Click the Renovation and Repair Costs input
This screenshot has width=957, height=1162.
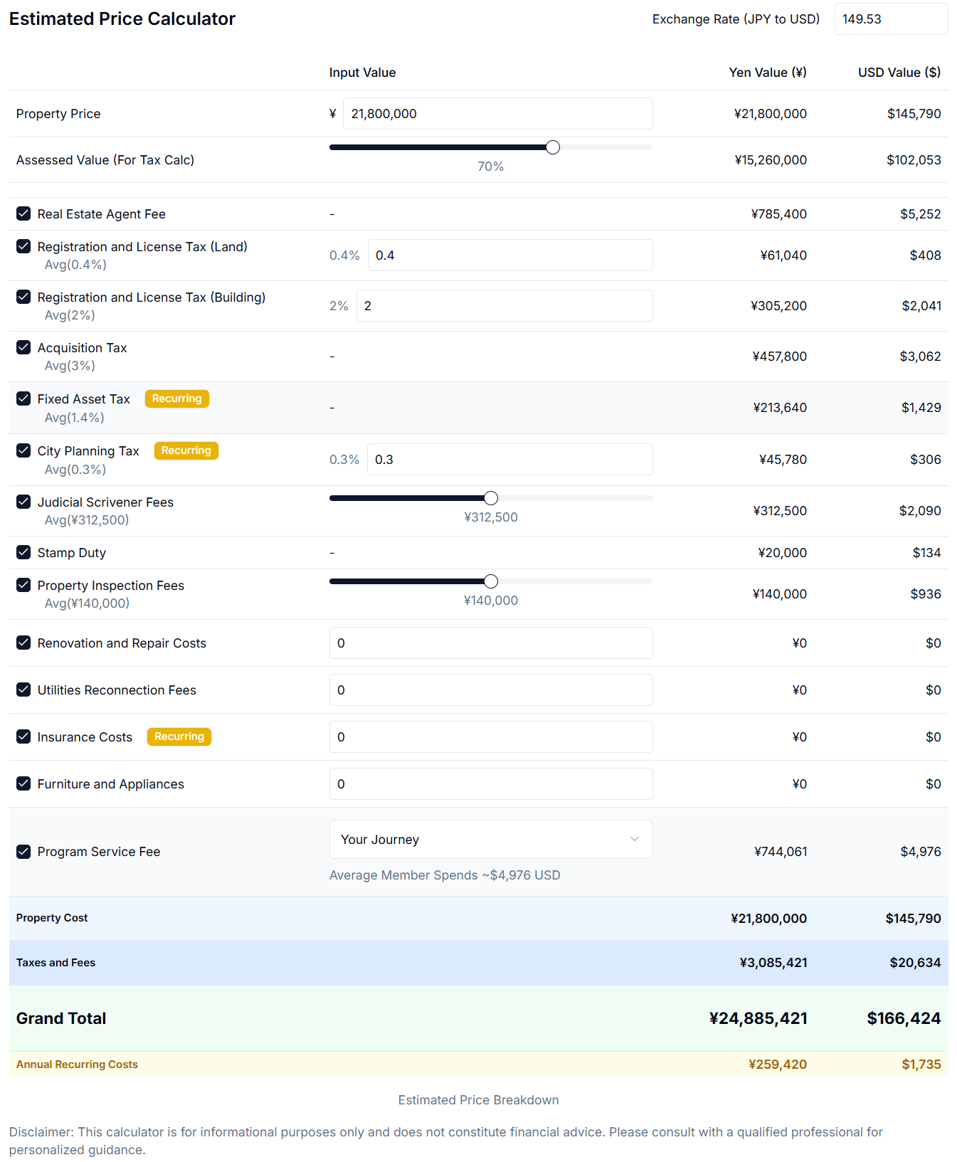tap(490, 643)
